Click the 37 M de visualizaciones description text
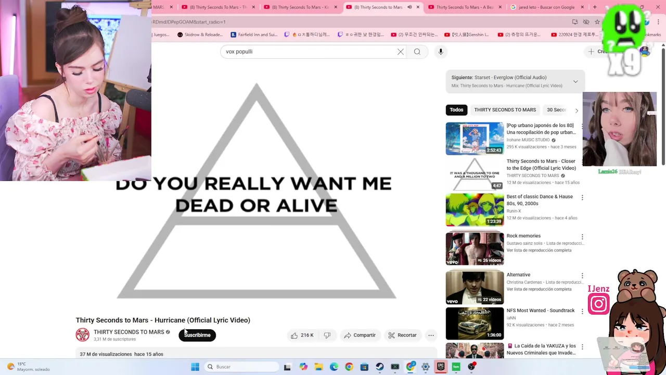 click(x=106, y=354)
